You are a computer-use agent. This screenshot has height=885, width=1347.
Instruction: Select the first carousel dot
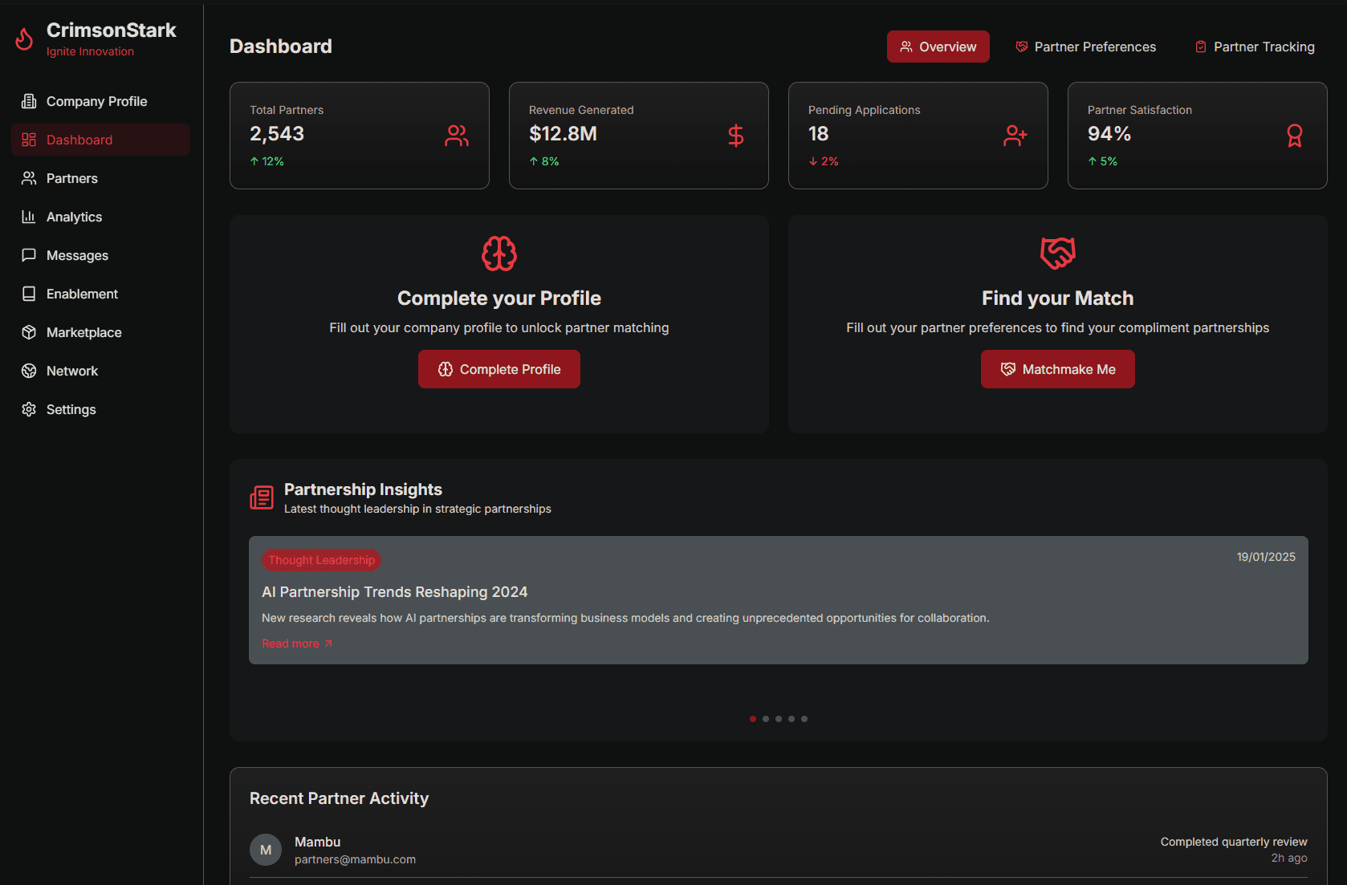coord(753,719)
